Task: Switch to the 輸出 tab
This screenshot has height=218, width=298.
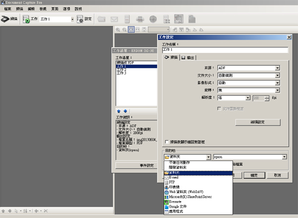Action: click(188, 57)
